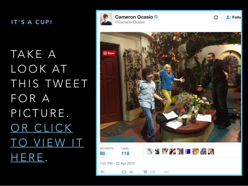The height and width of the screenshot is (186, 248).
Task: Open the tweet settings gear icon
Action: pyautogui.click(x=216, y=17)
